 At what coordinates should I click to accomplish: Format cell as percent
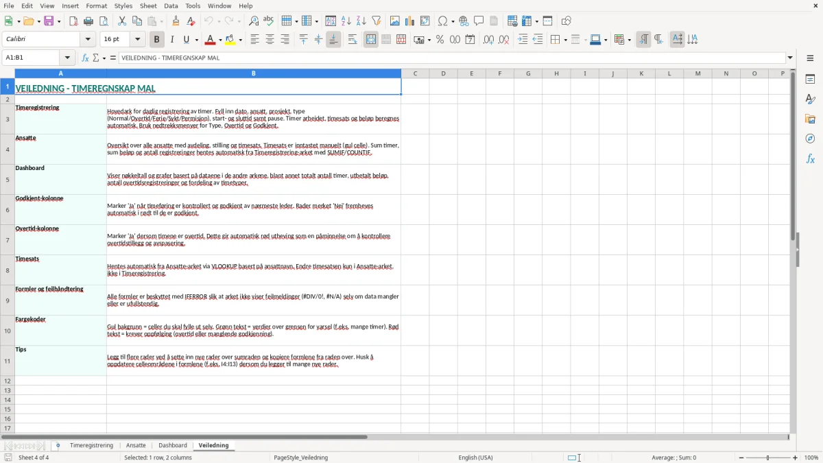tap(440, 40)
